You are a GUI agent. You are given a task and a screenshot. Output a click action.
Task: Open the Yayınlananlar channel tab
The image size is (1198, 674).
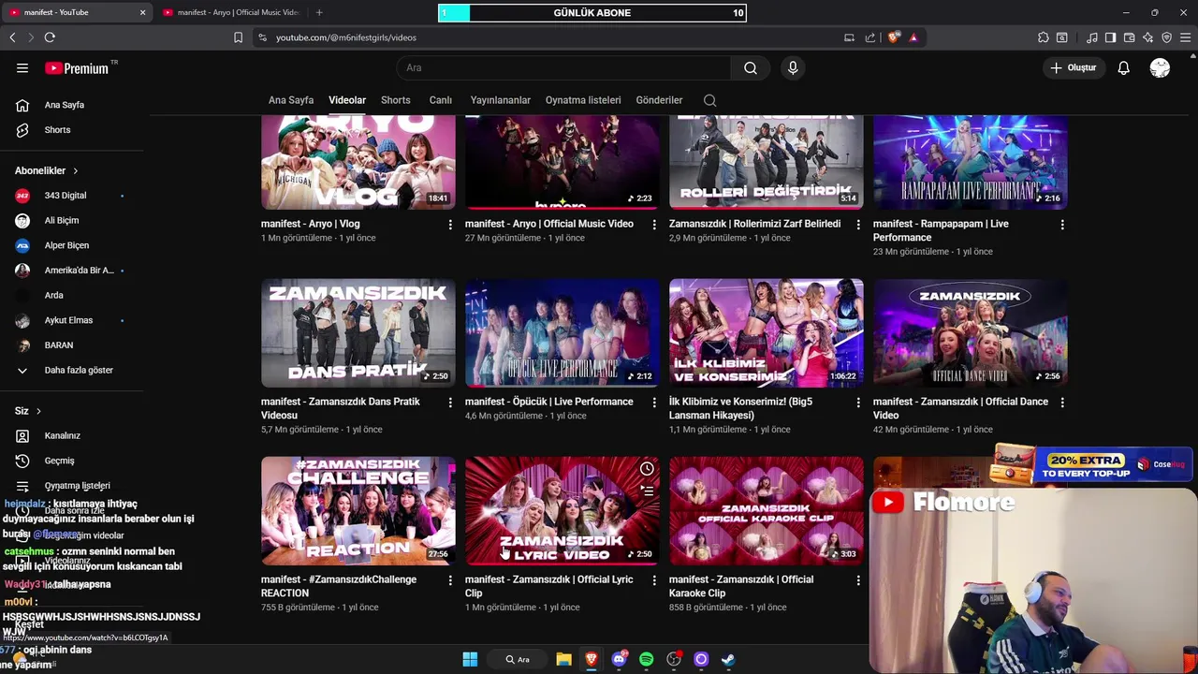[500, 100]
